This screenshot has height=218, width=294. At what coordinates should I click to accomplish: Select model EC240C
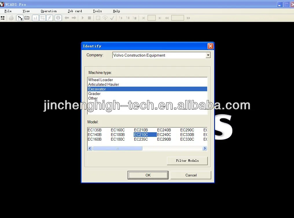[x=164, y=135]
